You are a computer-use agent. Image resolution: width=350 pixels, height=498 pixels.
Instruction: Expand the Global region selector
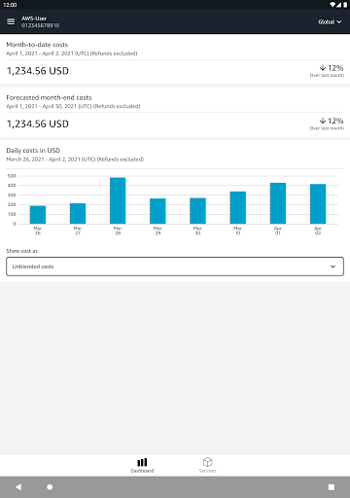[330, 21]
